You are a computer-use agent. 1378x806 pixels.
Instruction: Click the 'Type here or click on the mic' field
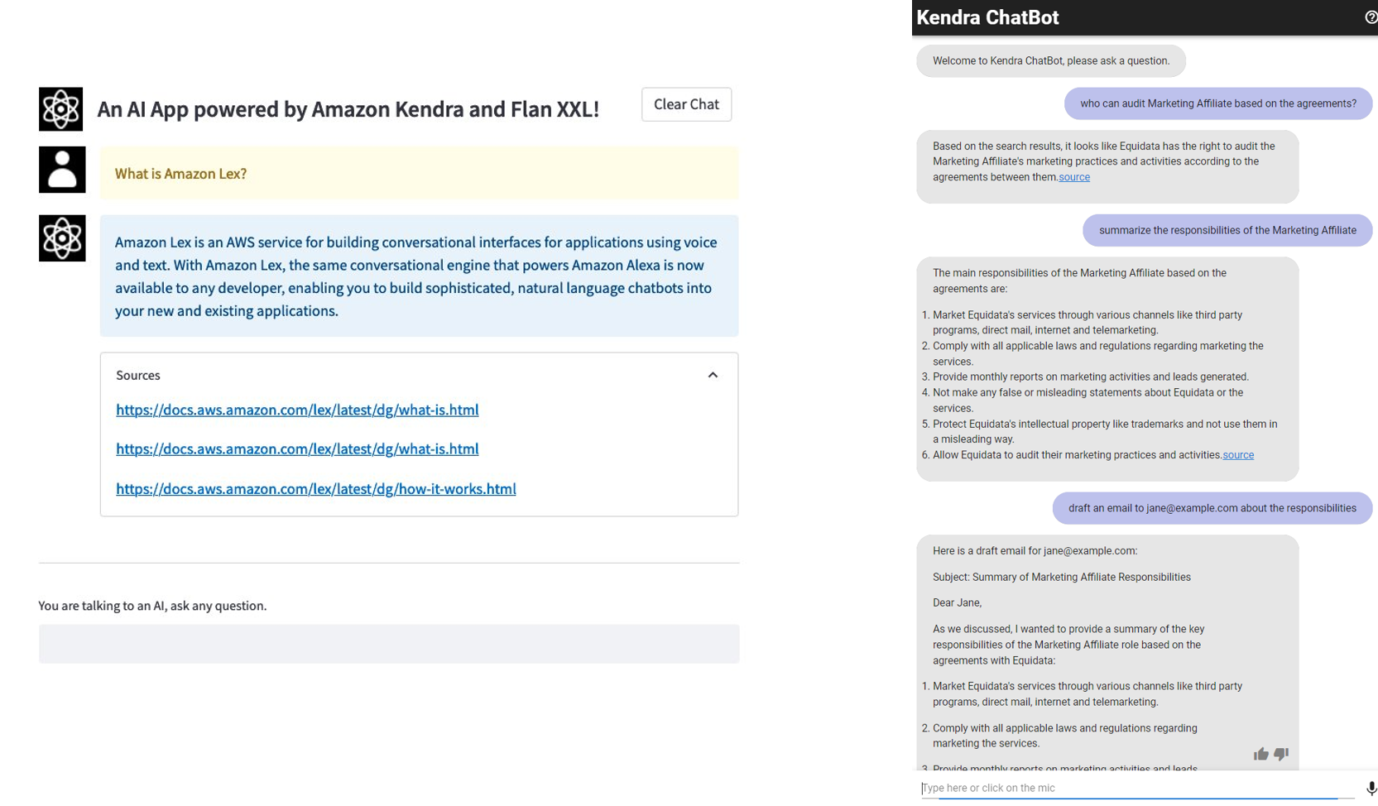1137,788
